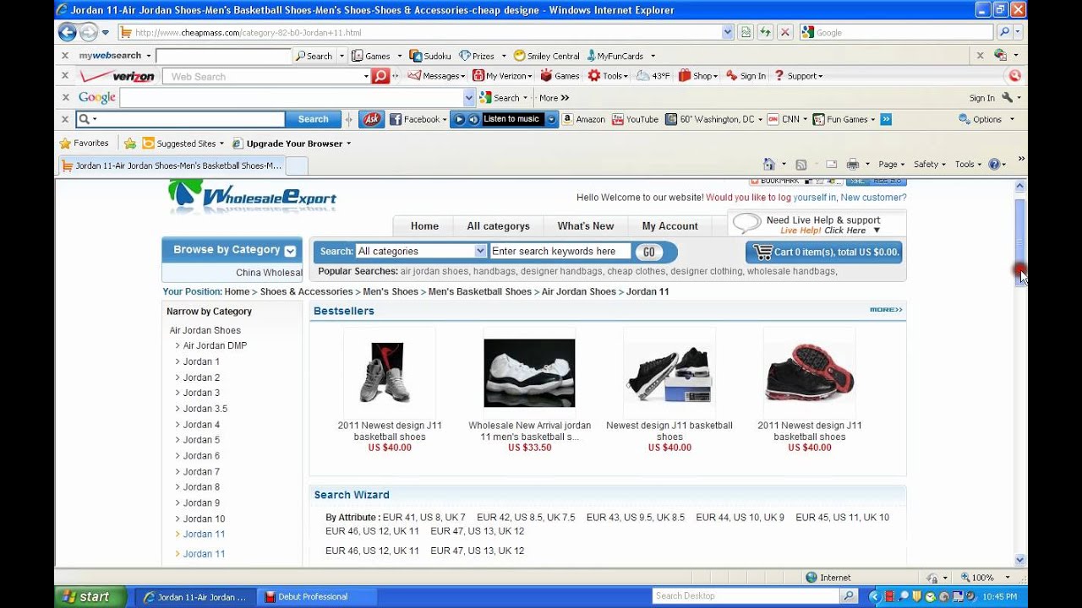Click the blue Search button in Ask toolbar
This screenshot has height=608, width=1082.
coord(313,119)
